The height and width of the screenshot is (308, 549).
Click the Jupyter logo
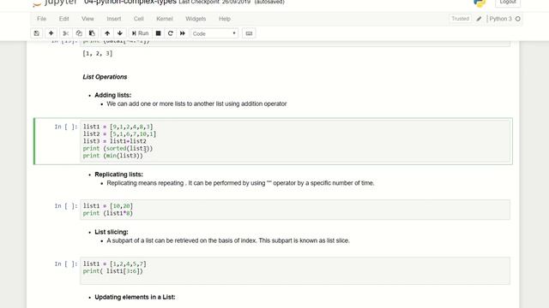[x=55, y=3]
